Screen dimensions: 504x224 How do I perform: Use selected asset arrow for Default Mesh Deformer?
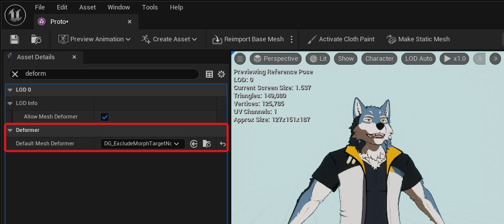194,144
